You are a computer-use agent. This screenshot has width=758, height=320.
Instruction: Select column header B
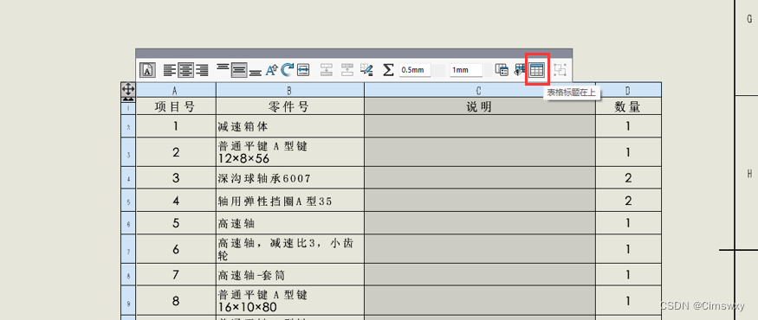[290, 90]
